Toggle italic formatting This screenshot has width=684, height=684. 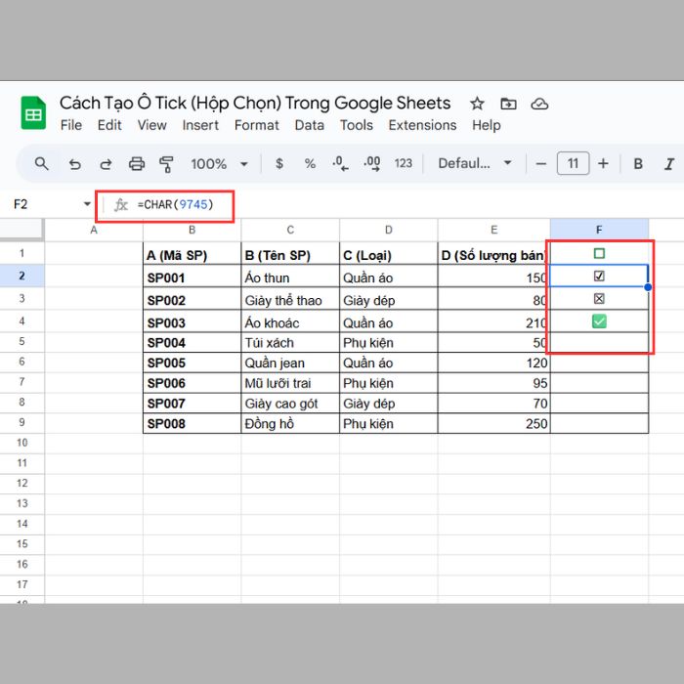pos(669,163)
